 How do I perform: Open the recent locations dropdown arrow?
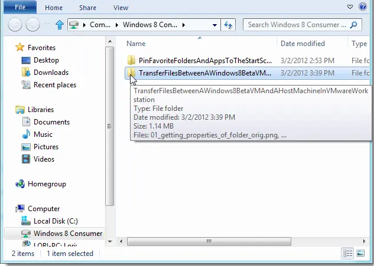point(47,25)
